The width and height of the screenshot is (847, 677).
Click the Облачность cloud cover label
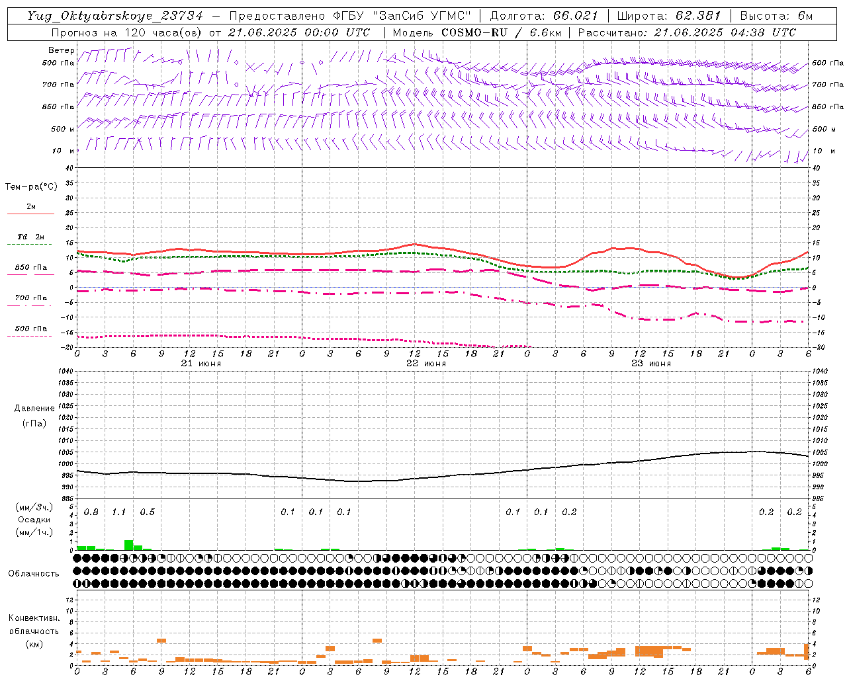34,574
